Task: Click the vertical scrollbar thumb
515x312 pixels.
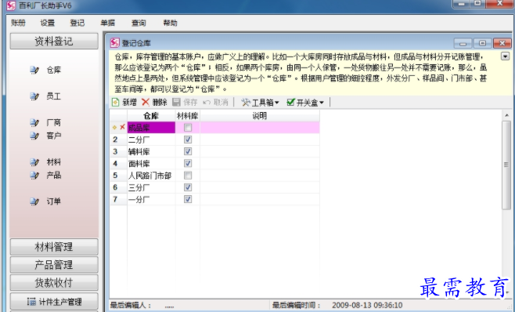Action: point(506,165)
